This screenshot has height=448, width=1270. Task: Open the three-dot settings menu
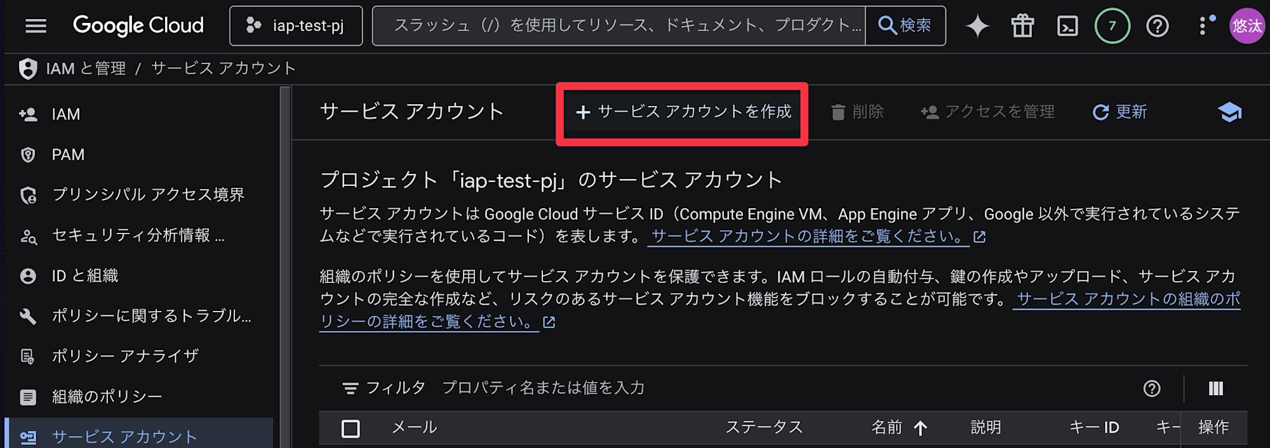[x=1203, y=26]
